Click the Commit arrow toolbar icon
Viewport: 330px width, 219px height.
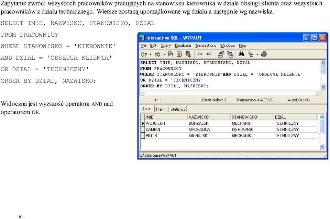tap(200, 54)
